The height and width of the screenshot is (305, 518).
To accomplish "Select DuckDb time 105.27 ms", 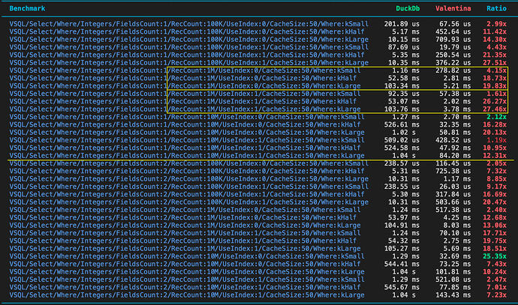I will click(x=402, y=249).
